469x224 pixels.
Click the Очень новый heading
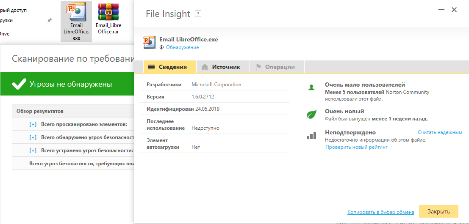[344, 112]
